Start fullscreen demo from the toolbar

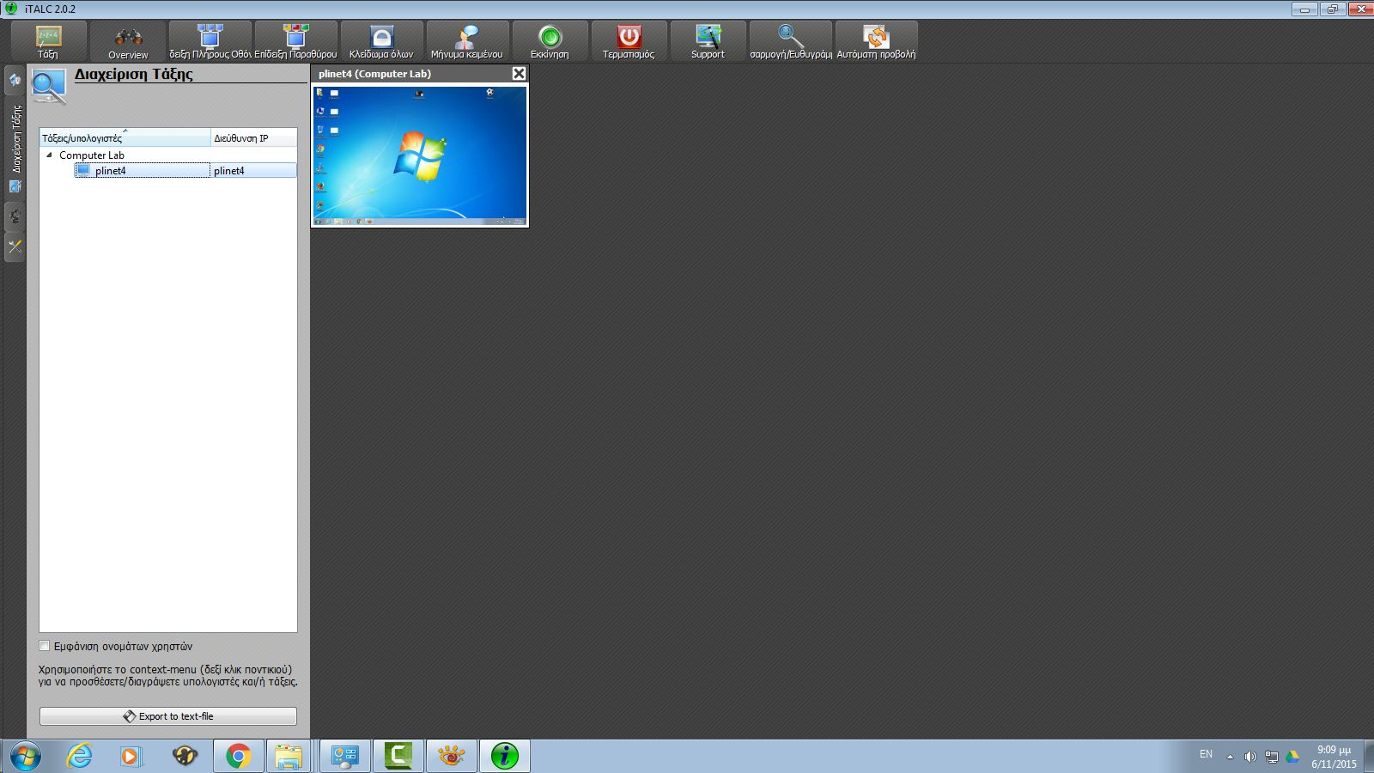point(210,41)
